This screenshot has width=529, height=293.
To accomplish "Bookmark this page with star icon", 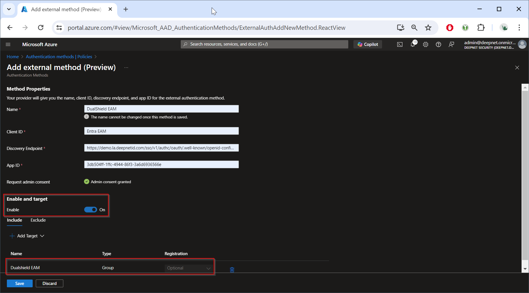I will [x=428, y=28].
